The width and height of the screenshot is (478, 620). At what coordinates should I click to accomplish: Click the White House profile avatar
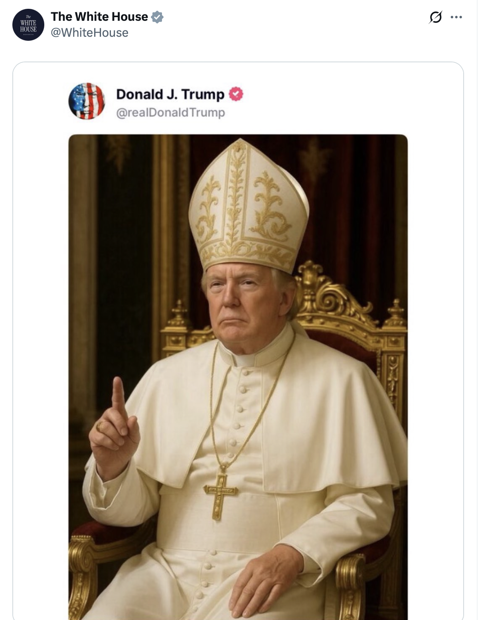28,25
